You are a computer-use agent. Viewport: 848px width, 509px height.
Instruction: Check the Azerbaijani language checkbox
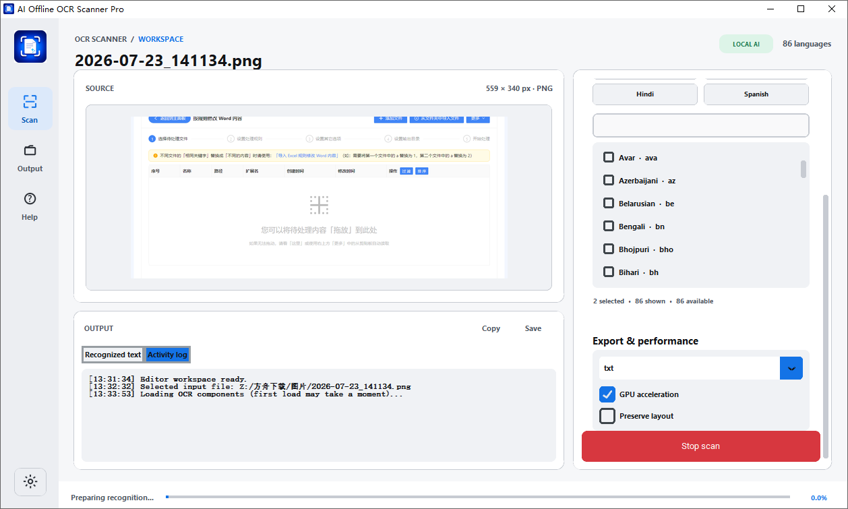[x=608, y=181]
